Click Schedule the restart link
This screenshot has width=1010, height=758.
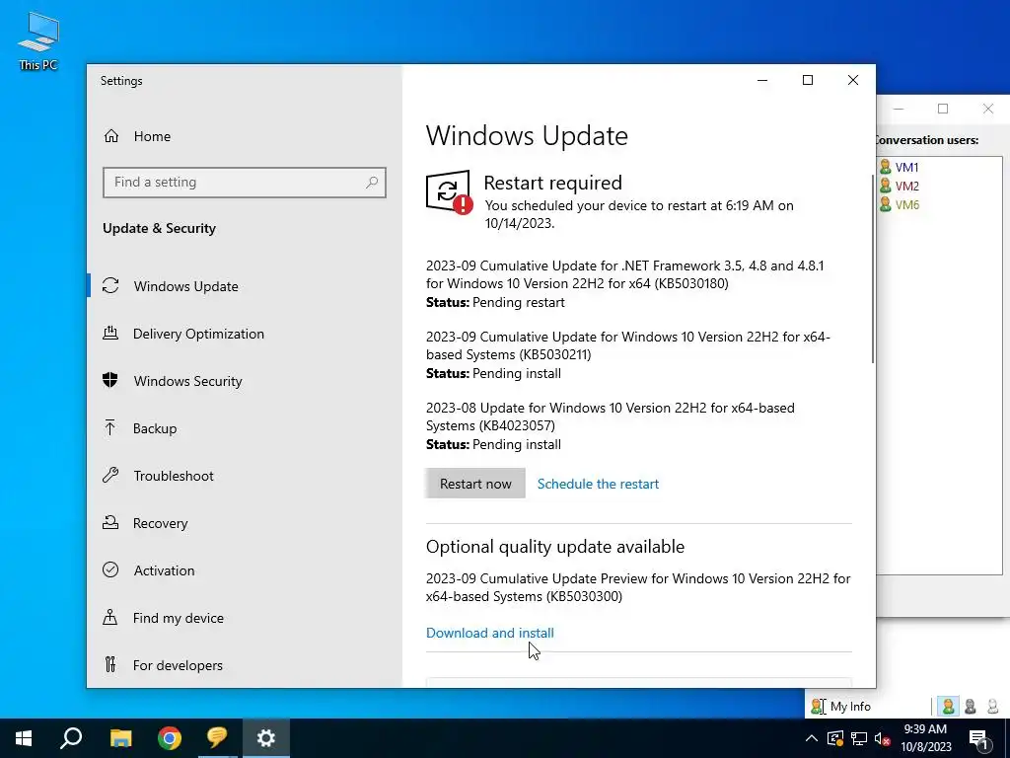pyautogui.click(x=598, y=484)
